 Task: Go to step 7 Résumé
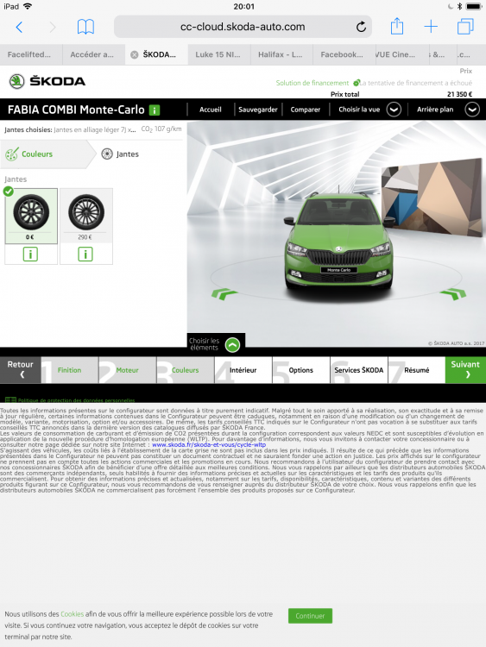(416, 370)
